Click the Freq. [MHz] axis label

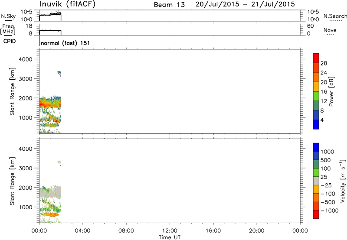(x=8, y=29)
